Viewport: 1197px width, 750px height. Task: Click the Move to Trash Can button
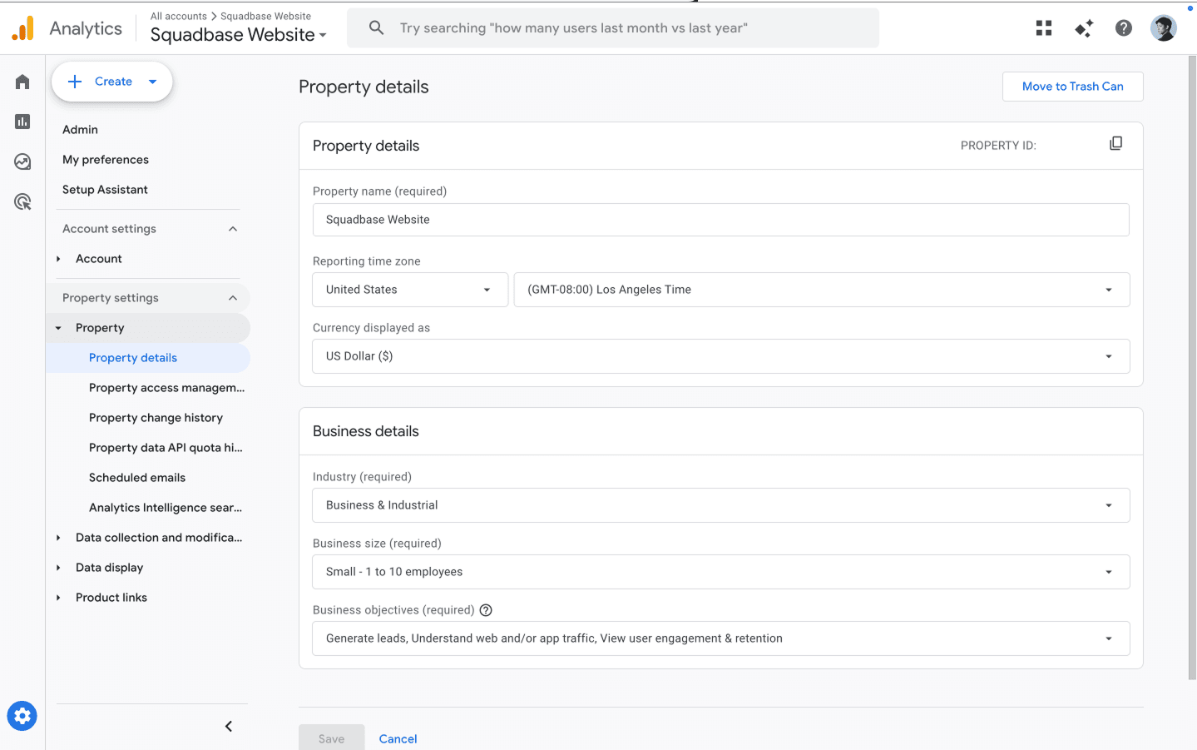(1072, 87)
